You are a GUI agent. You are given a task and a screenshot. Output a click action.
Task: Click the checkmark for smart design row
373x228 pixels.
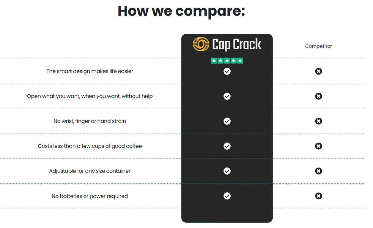(227, 71)
